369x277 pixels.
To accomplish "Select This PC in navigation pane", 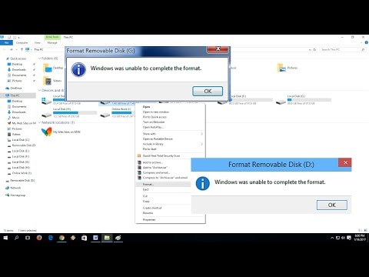I will coord(15,95).
